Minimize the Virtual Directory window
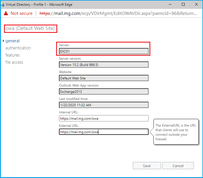 click(x=170, y=4)
